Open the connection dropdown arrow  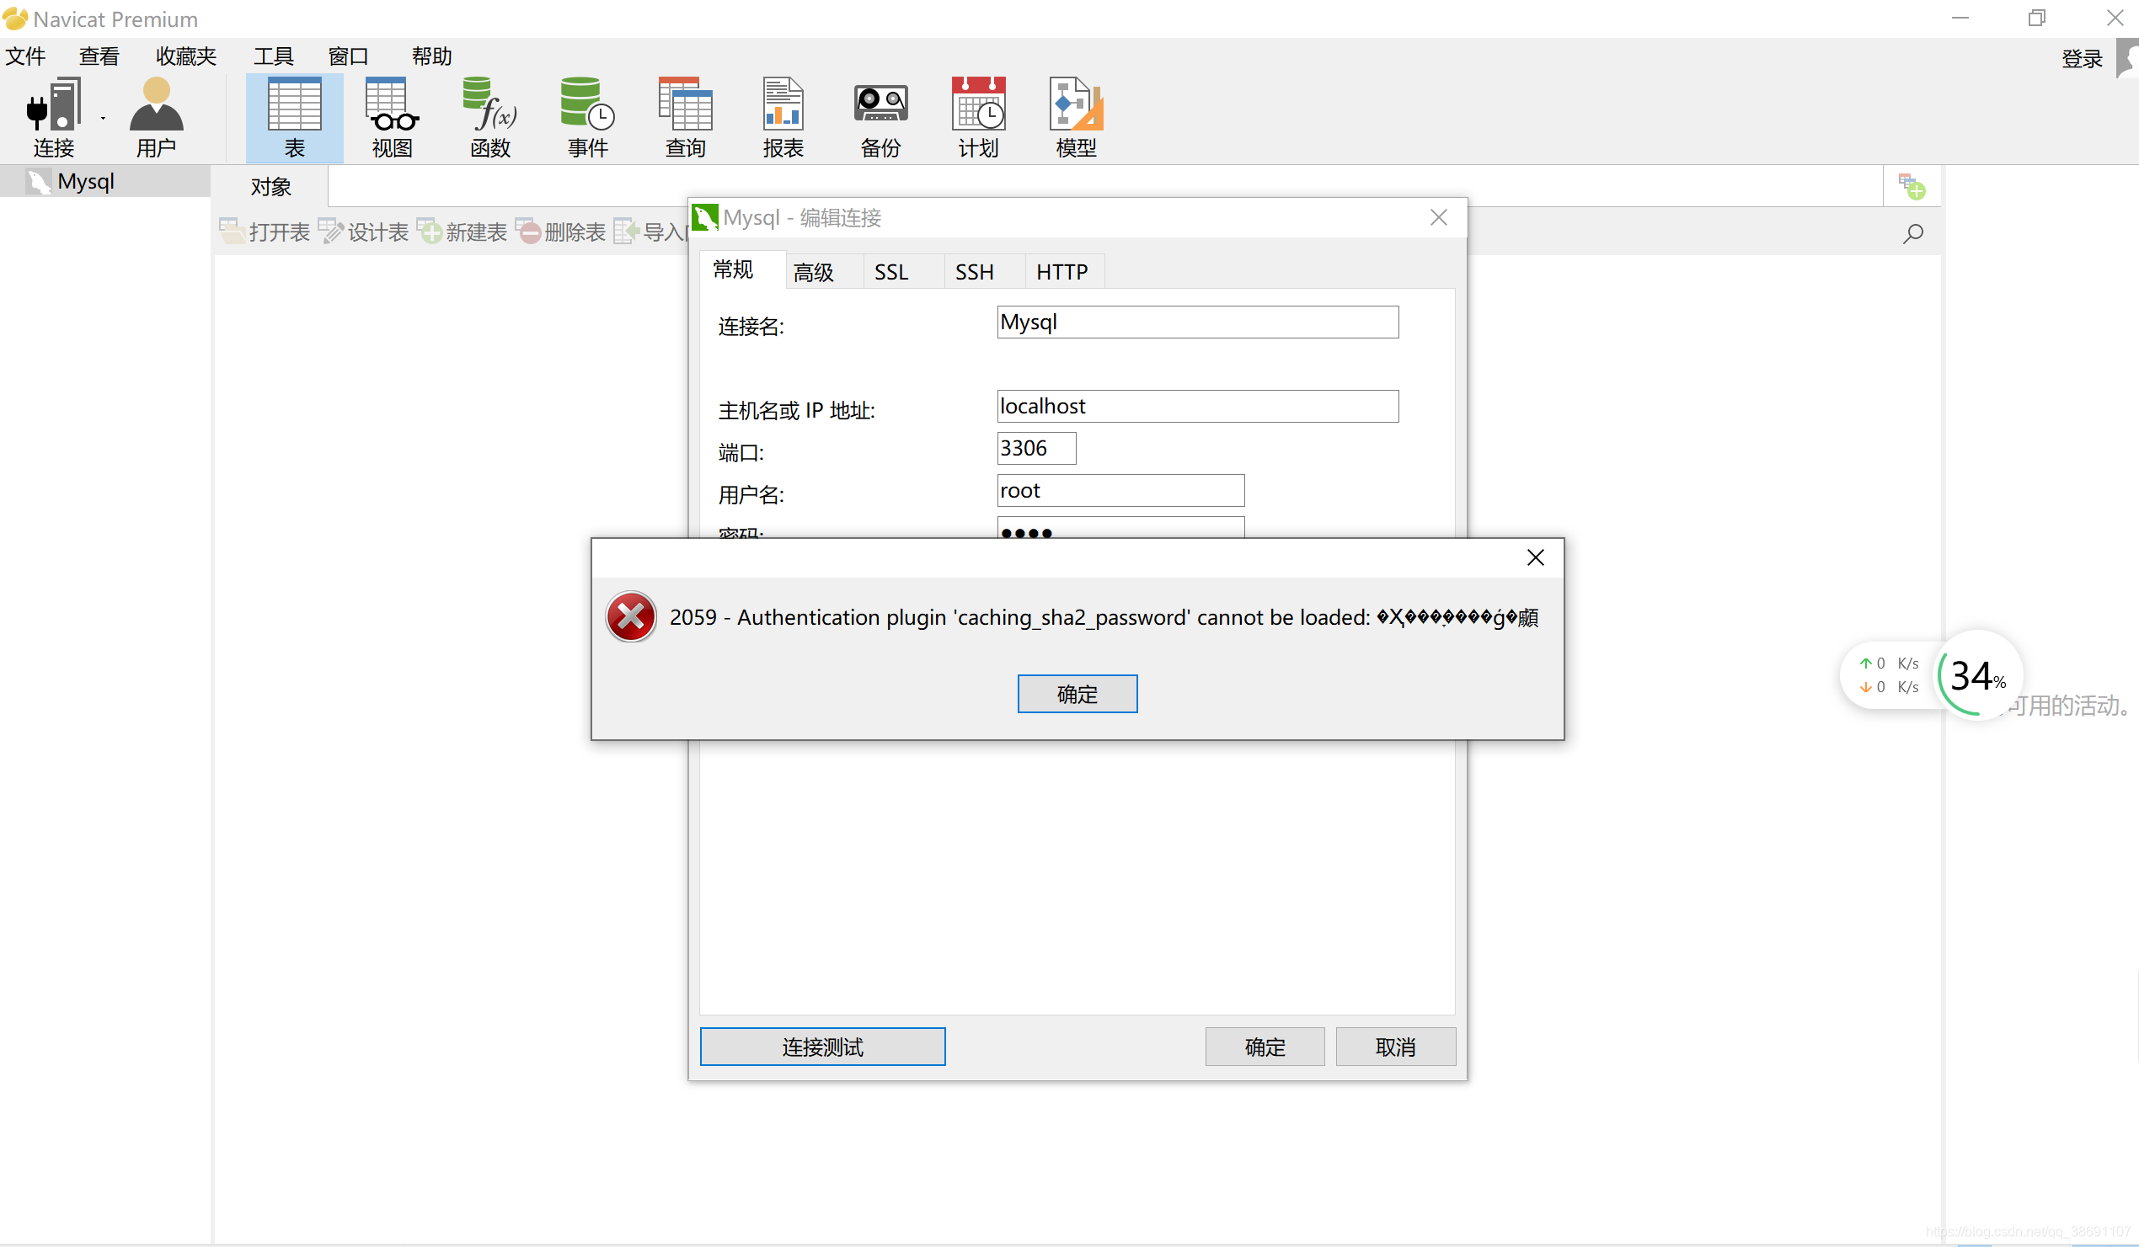(x=103, y=118)
